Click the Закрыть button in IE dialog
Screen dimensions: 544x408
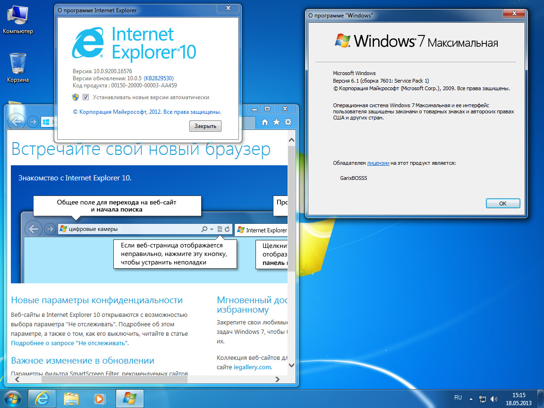205,126
